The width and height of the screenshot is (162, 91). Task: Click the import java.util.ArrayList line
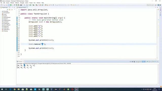(34, 10)
